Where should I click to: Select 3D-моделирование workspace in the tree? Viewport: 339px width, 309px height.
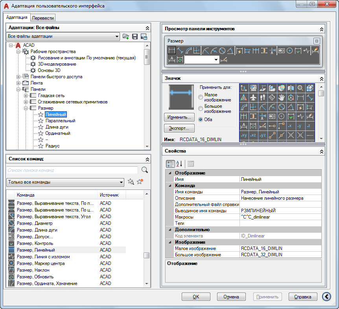[57, 64]
